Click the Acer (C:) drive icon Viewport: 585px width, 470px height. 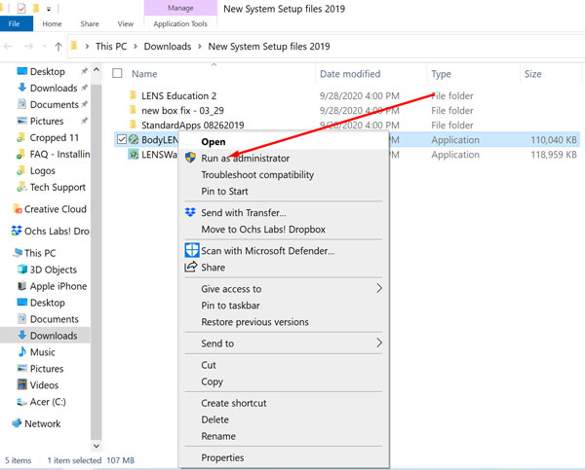22,402
